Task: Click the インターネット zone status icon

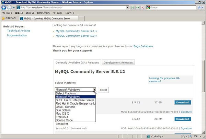Action: [x=149, y=136]
